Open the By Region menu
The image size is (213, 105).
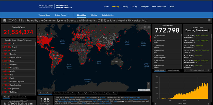click(145, 7)
